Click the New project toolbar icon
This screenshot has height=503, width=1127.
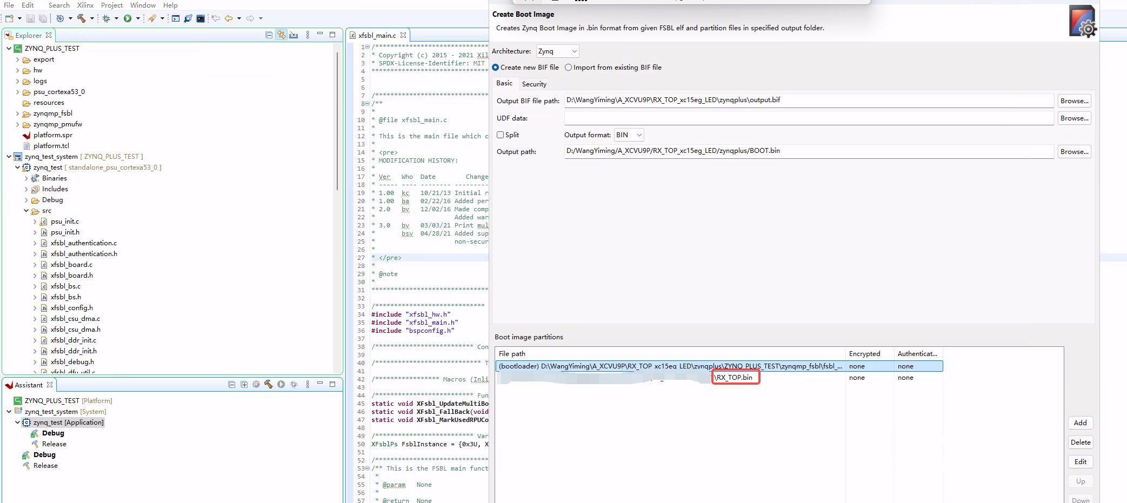point(9,18)
